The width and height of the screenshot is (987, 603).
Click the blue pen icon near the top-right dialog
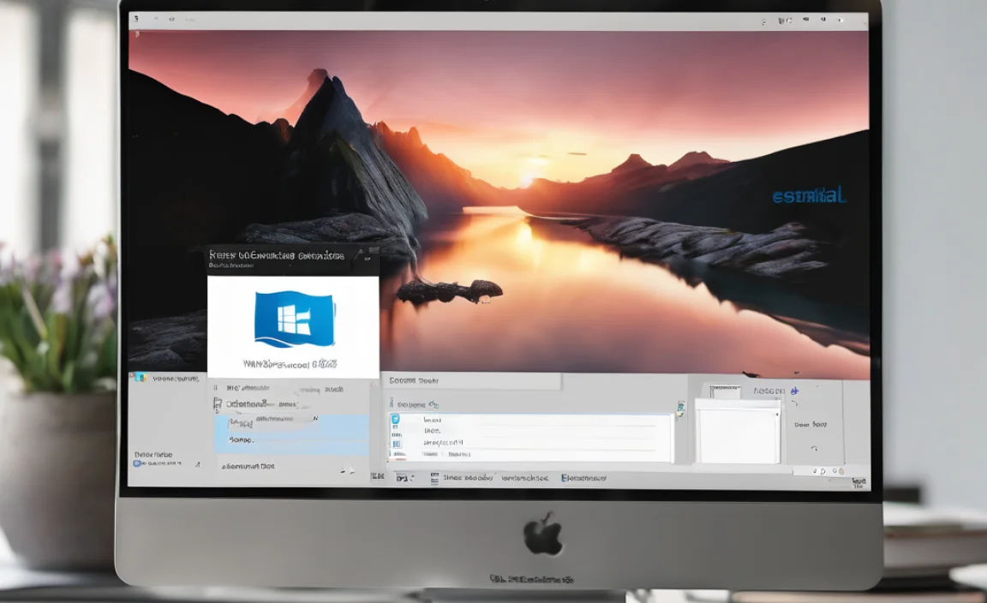click(x=794, y=391)
